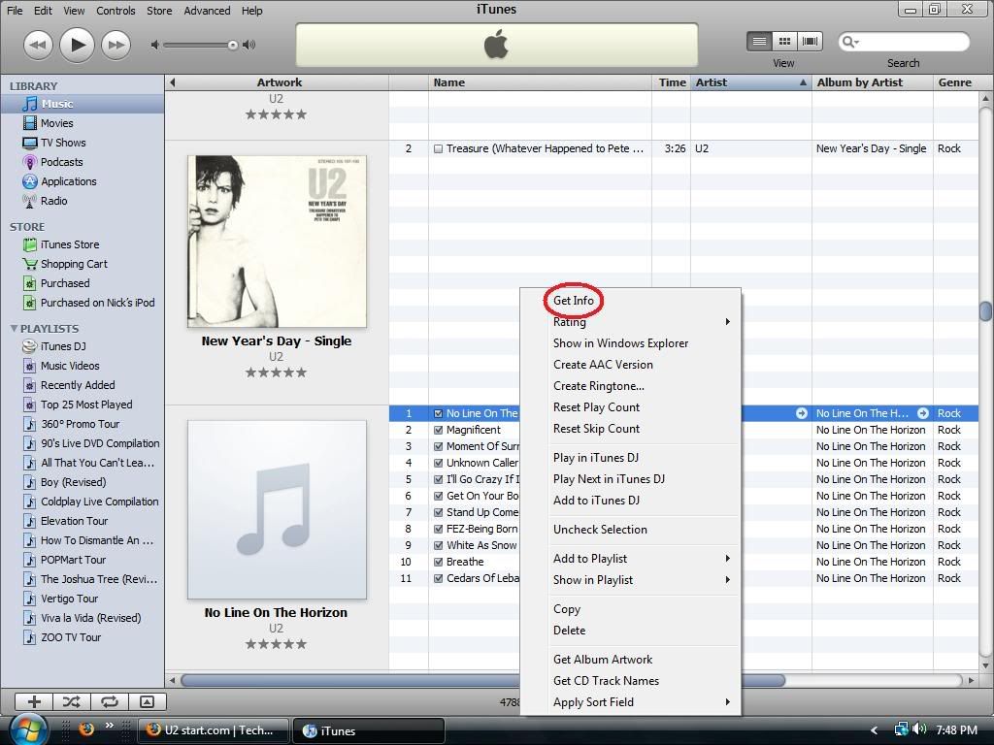This screenshot has height=745, width=994.
Task: Open the Controls menu
Action: pyautogui.click(x=116, y=11)
